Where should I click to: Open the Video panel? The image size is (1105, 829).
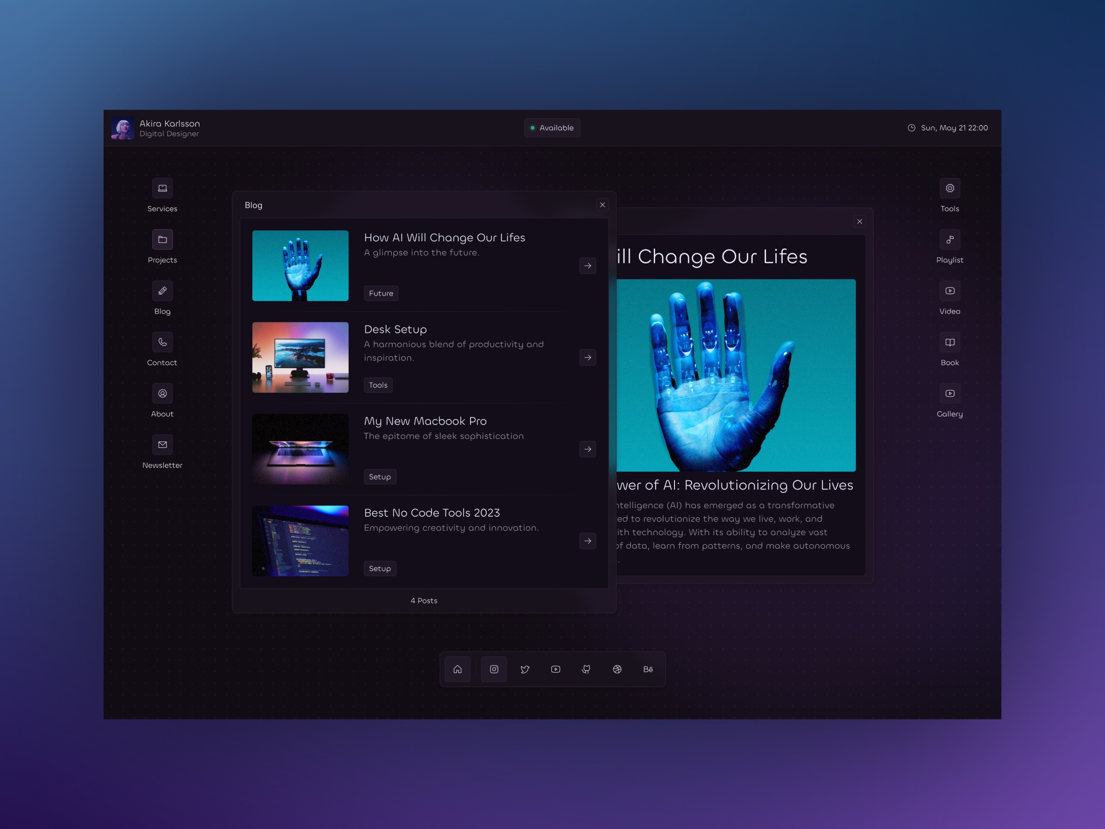[950, 290]
